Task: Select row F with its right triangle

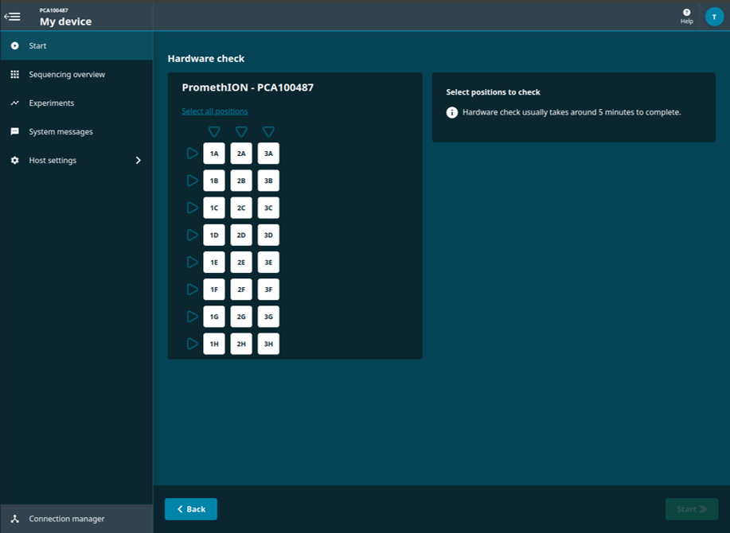Action: 193,290
